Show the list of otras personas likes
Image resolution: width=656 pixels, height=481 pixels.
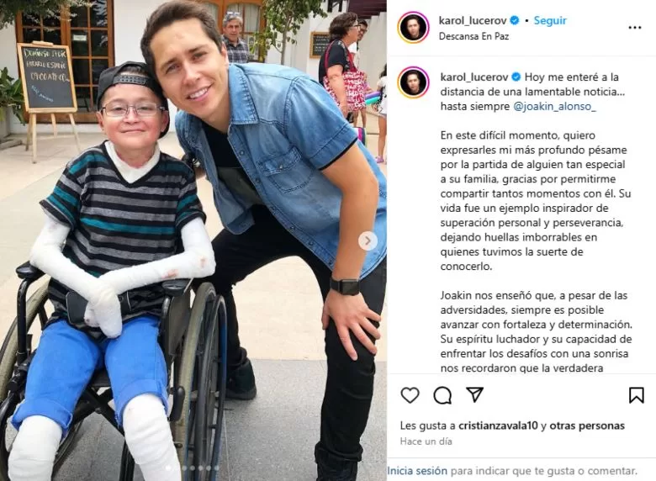pos(587,425)
